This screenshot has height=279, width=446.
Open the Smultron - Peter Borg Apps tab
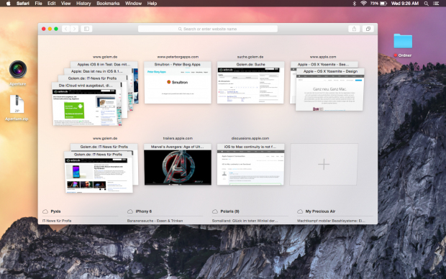click(178, 83)
